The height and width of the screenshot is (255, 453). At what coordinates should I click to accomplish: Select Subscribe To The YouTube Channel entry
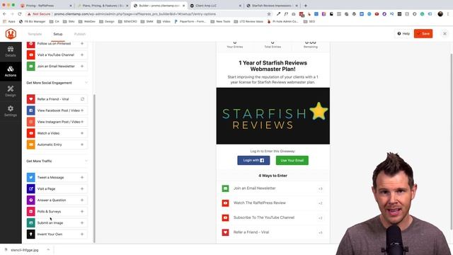click(273, 217)
